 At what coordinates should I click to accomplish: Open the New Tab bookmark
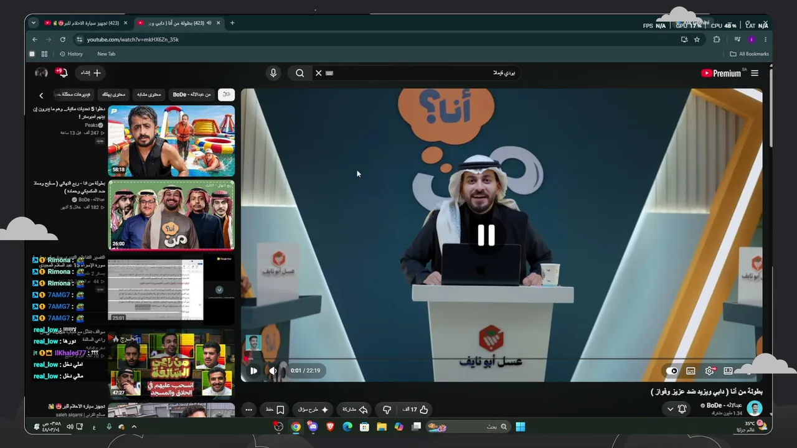coord(106,54)
